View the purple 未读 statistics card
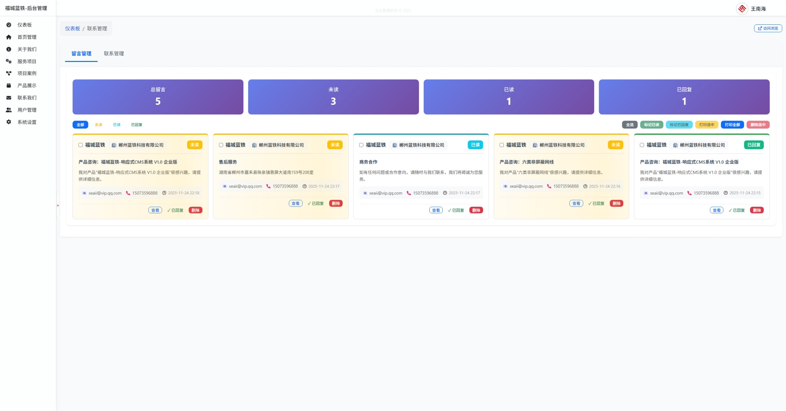786x411 pixels. coord(333,97)
